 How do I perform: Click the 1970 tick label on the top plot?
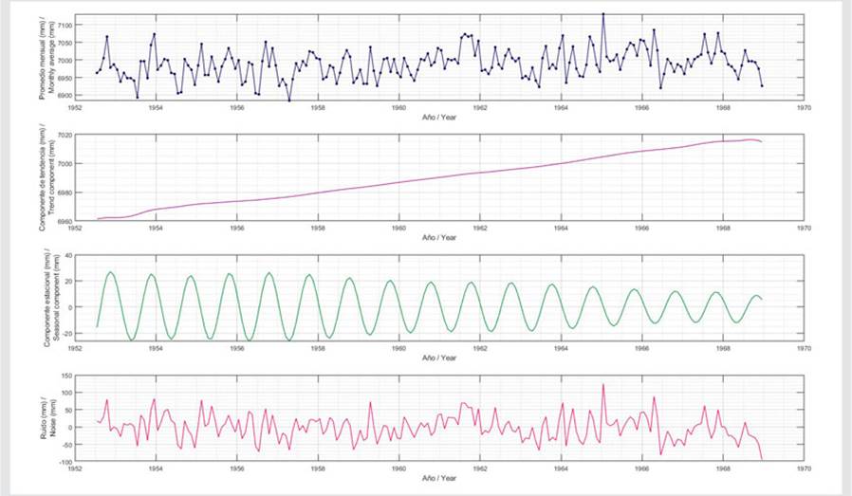pos(804,106)
